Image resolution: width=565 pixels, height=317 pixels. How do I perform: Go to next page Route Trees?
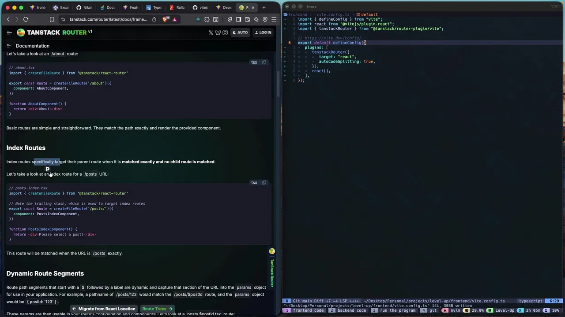(157, 309)
